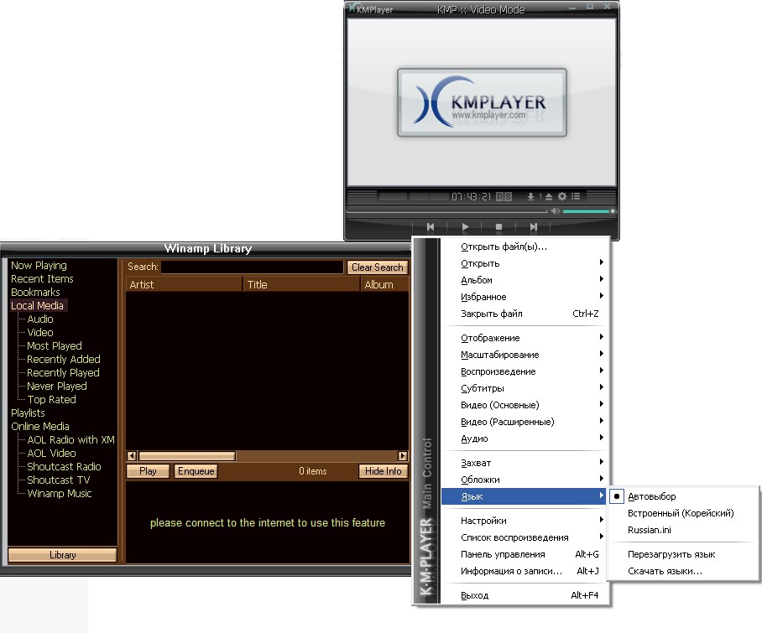Sort by Artist column in Winamp Library
This screenshot has height=633, width=762.
pos(184,284)
